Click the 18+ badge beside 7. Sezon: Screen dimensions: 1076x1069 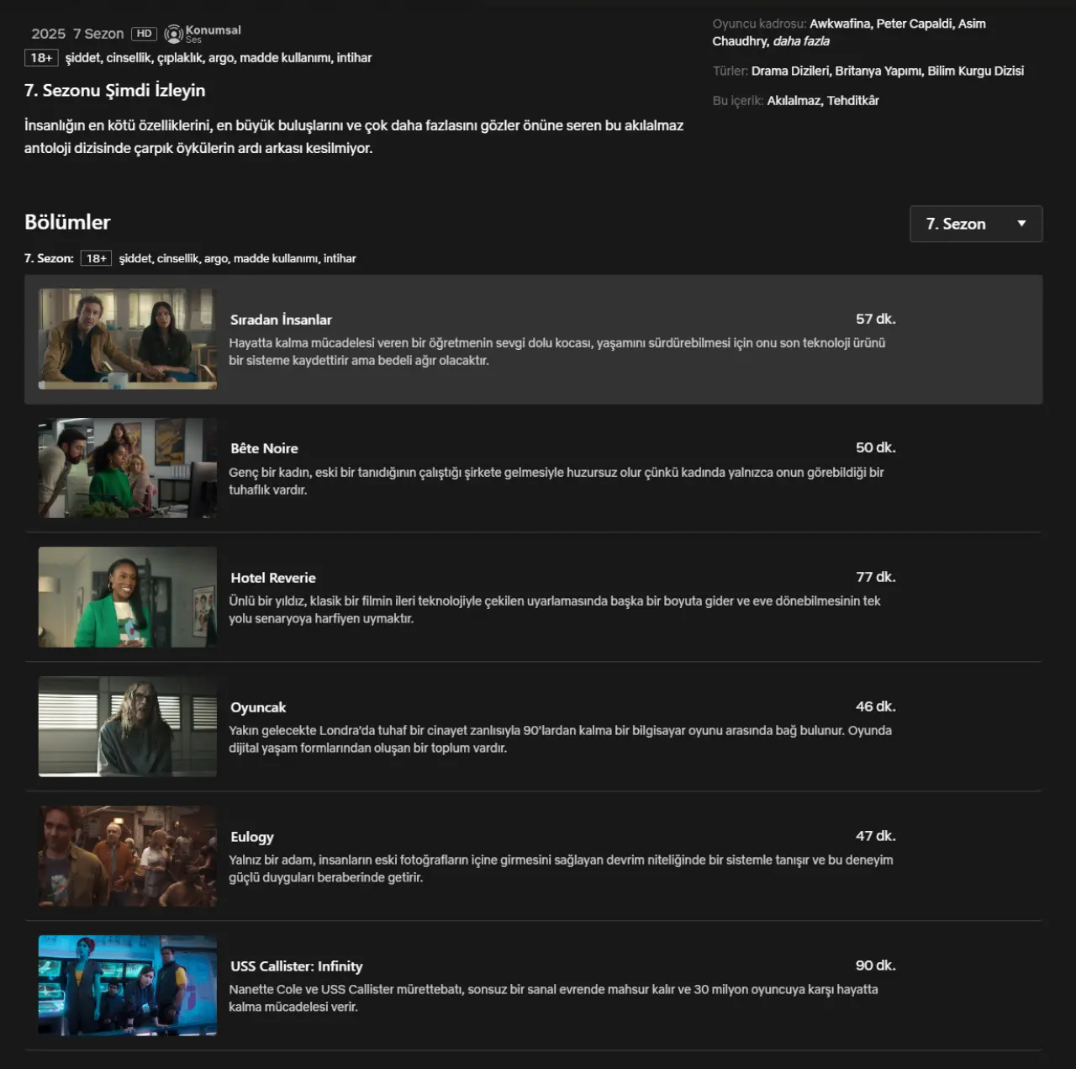click(x=97, y=258)
